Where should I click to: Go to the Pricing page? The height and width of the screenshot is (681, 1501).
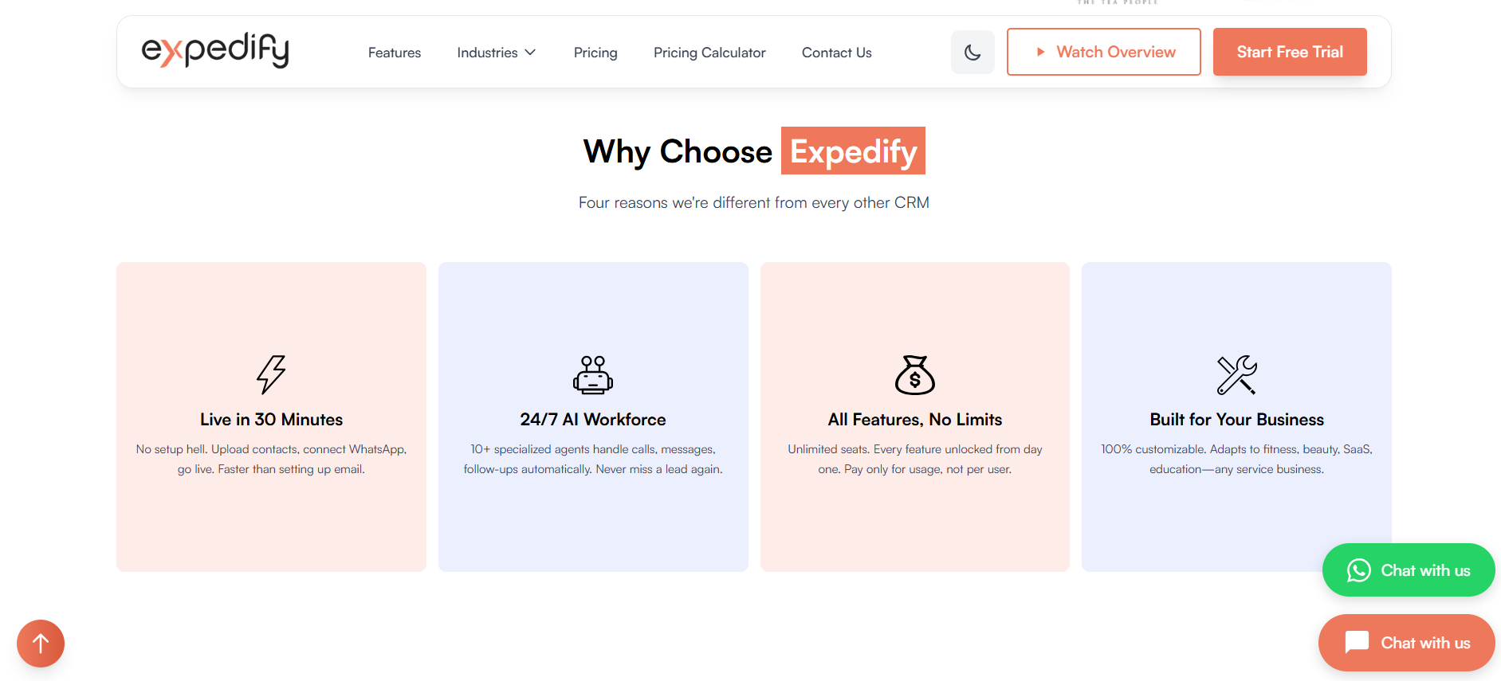[595, 53]
